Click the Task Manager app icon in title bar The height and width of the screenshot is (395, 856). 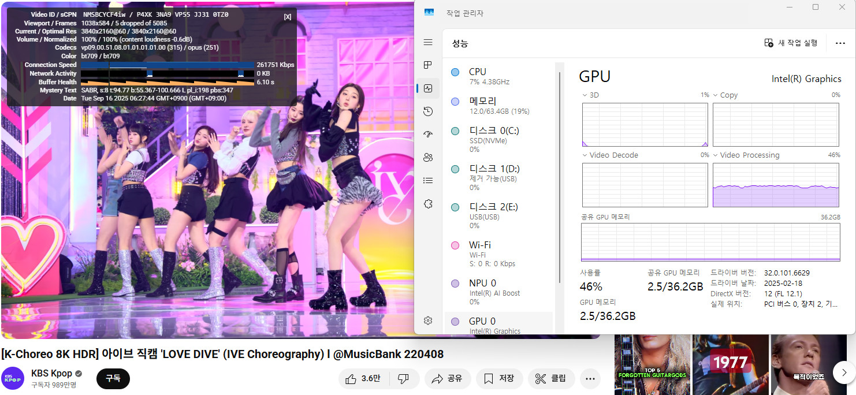[429, 12]
